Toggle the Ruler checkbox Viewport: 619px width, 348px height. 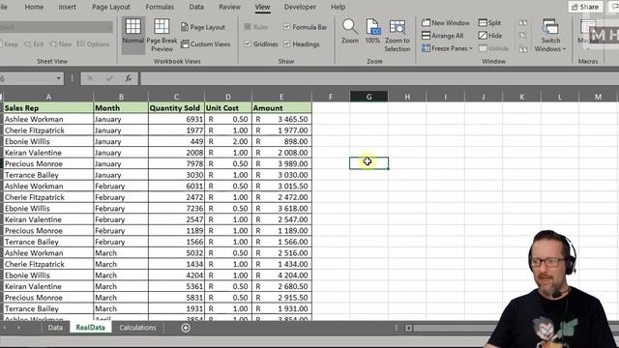point(248,27)
